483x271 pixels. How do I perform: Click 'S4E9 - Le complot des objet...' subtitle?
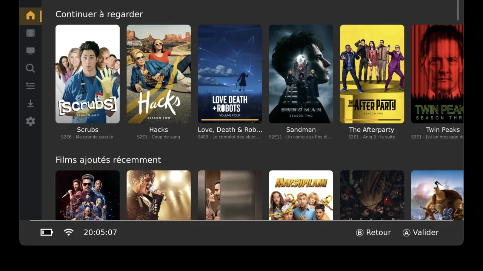coord(229,137)
